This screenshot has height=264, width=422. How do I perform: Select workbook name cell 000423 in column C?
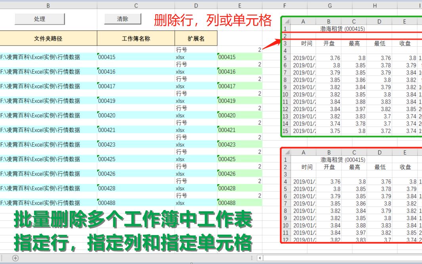click(x=136, y=144)
